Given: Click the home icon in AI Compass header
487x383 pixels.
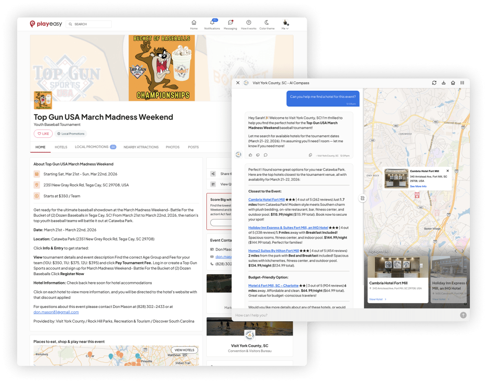Looking at the screenshot, I should coord(453,83).
